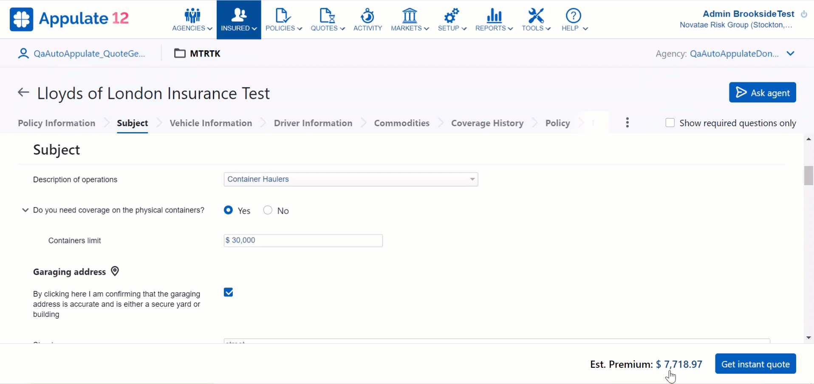
Task: Switch to the Policy tab
Action: pyautogui.click(x=557, y=123)
